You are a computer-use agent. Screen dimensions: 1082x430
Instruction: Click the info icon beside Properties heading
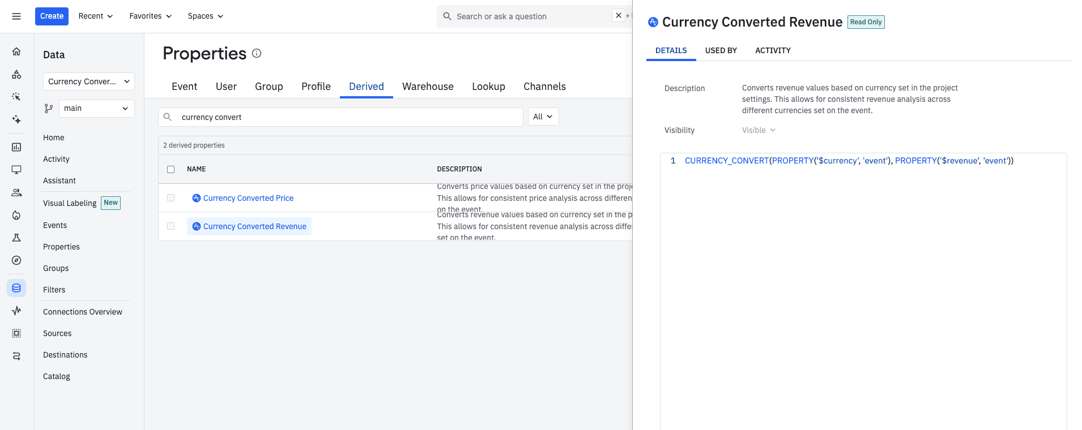(x=257, y=53)
